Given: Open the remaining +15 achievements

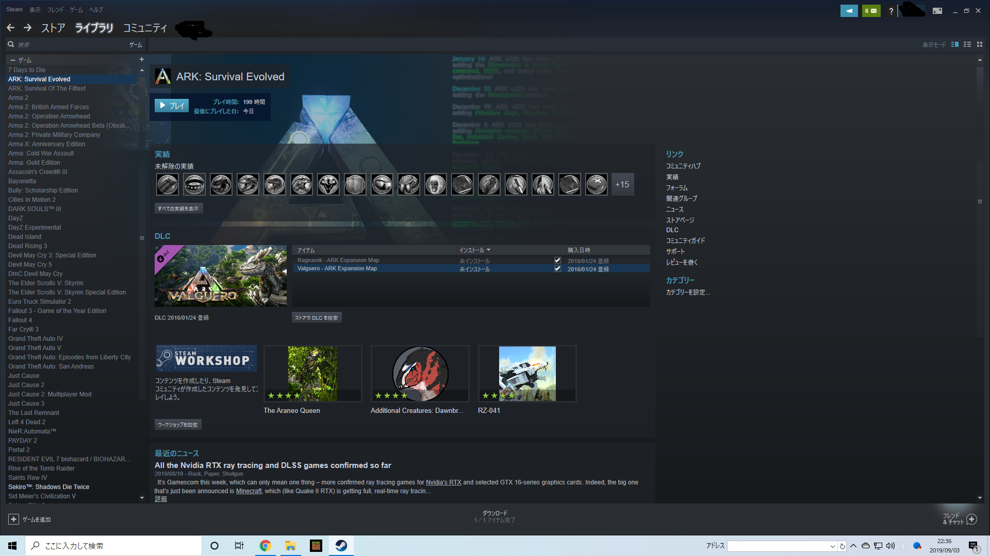Looking at the screenshot, I should (x=622, y=184).
